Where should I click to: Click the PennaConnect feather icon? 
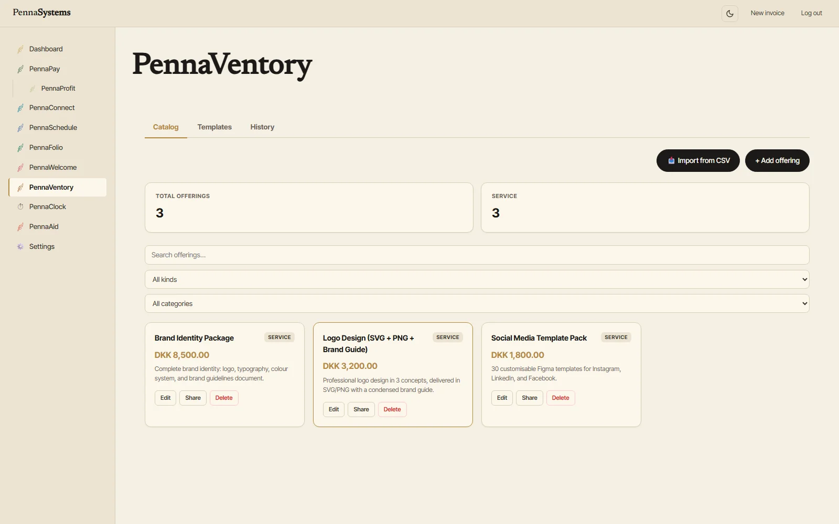point(20,108)
